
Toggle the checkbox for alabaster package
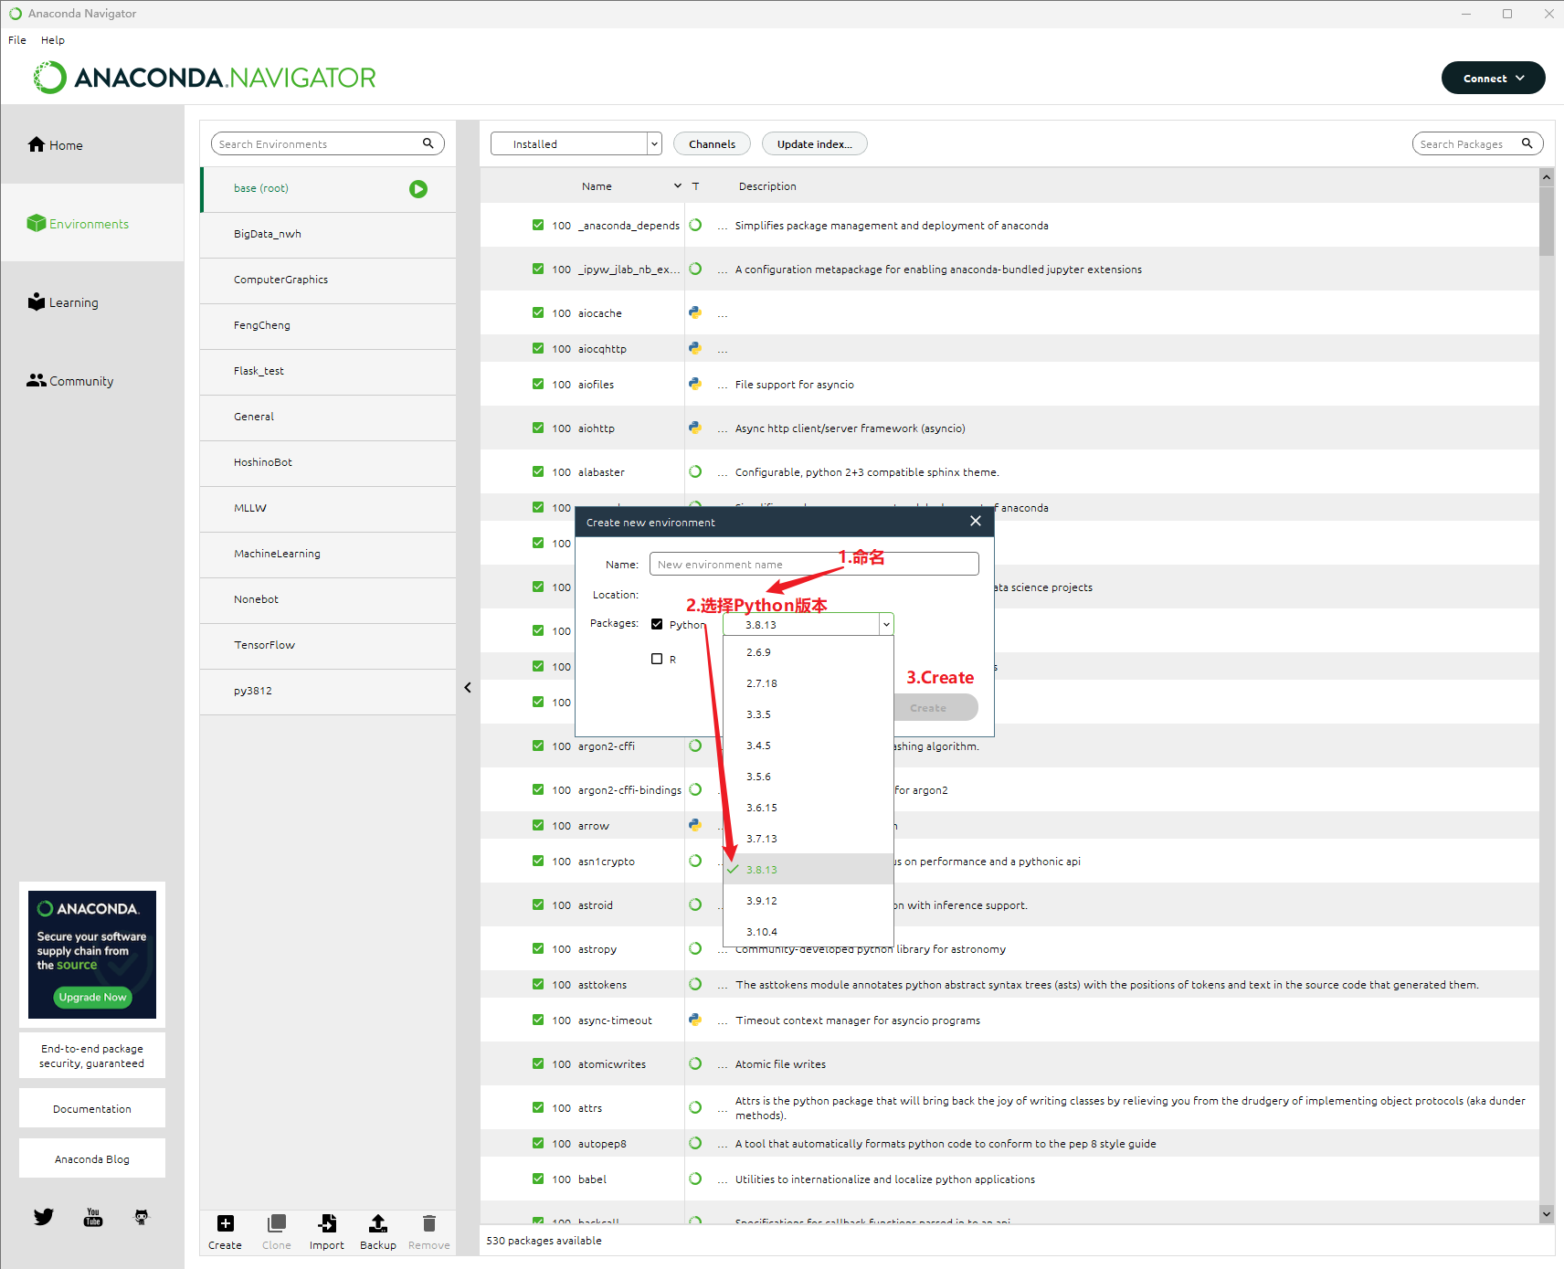click(x=538, y=471)
